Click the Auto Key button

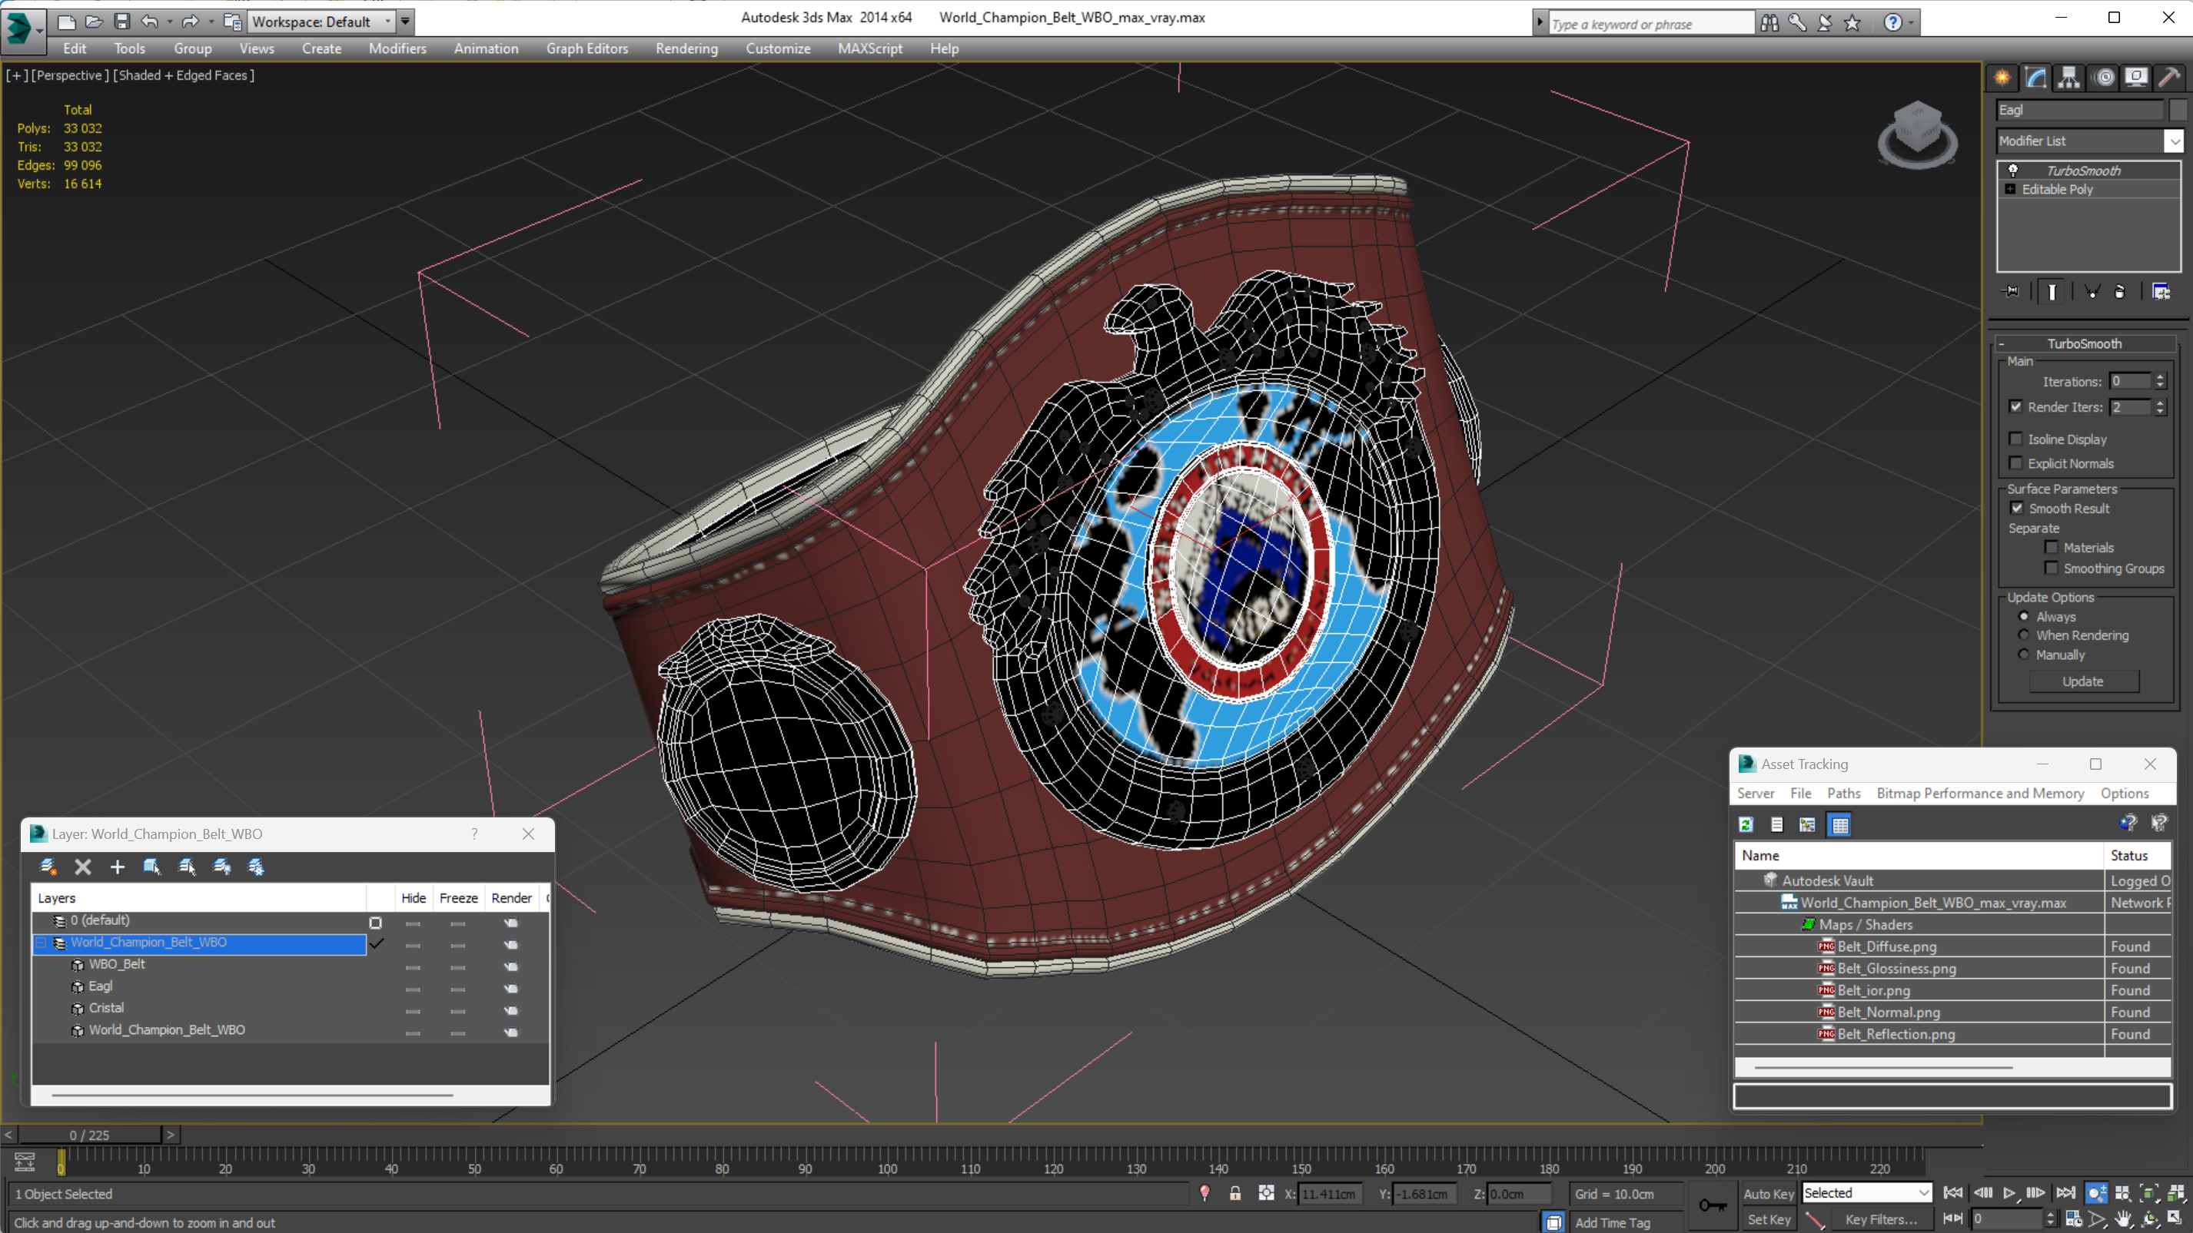(x=1768, y=1194)
